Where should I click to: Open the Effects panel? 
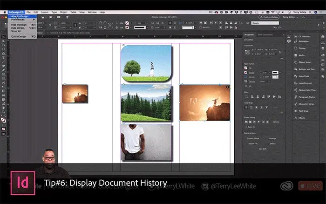[302, 118]
